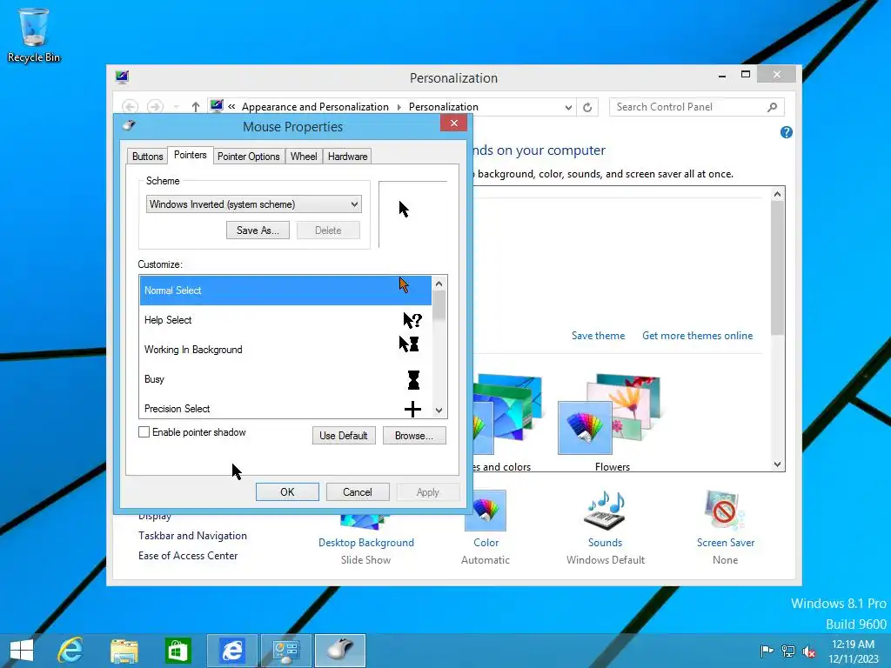Open Action Center flag in tray
The width and height of the screenshot is (891, 668).
click(x=767, y=651)
